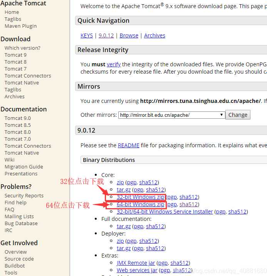Open sha512 for 64-bit Windows zip

coord(188,204)
